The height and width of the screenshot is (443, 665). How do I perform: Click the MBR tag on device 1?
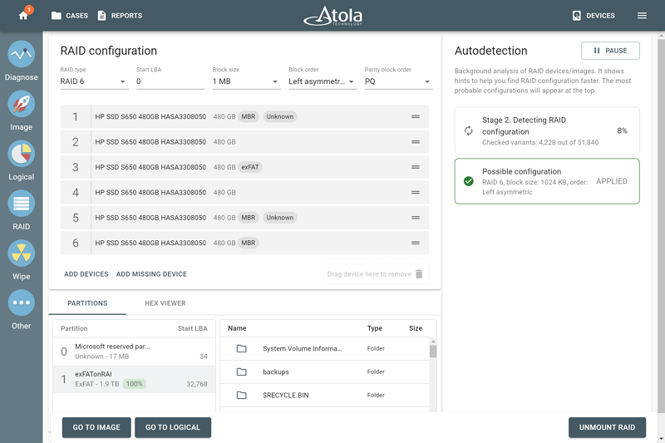[x=249, y=116]
